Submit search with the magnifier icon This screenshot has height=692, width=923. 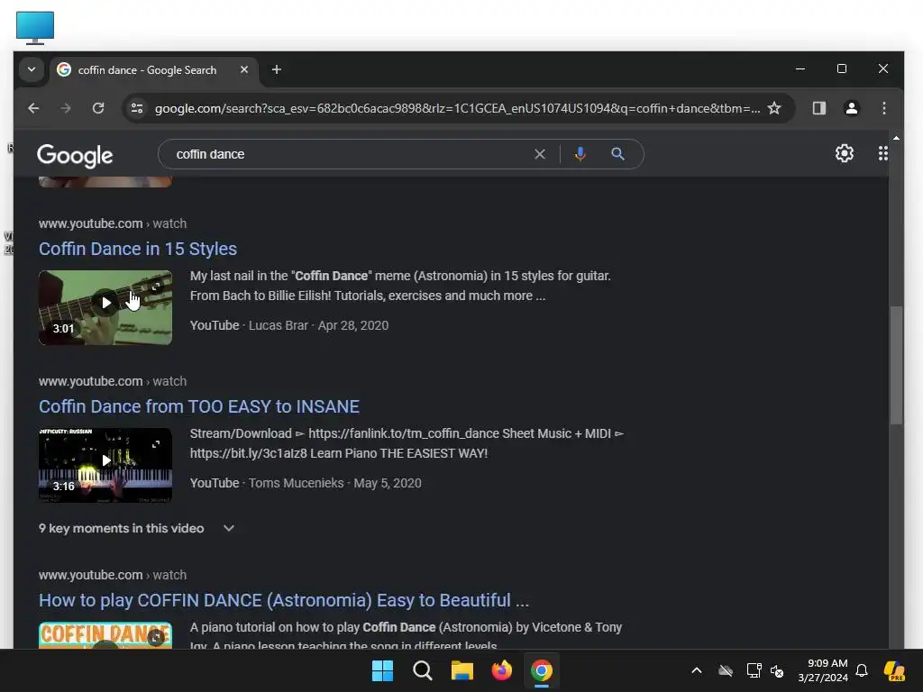[x=617, y=154]
